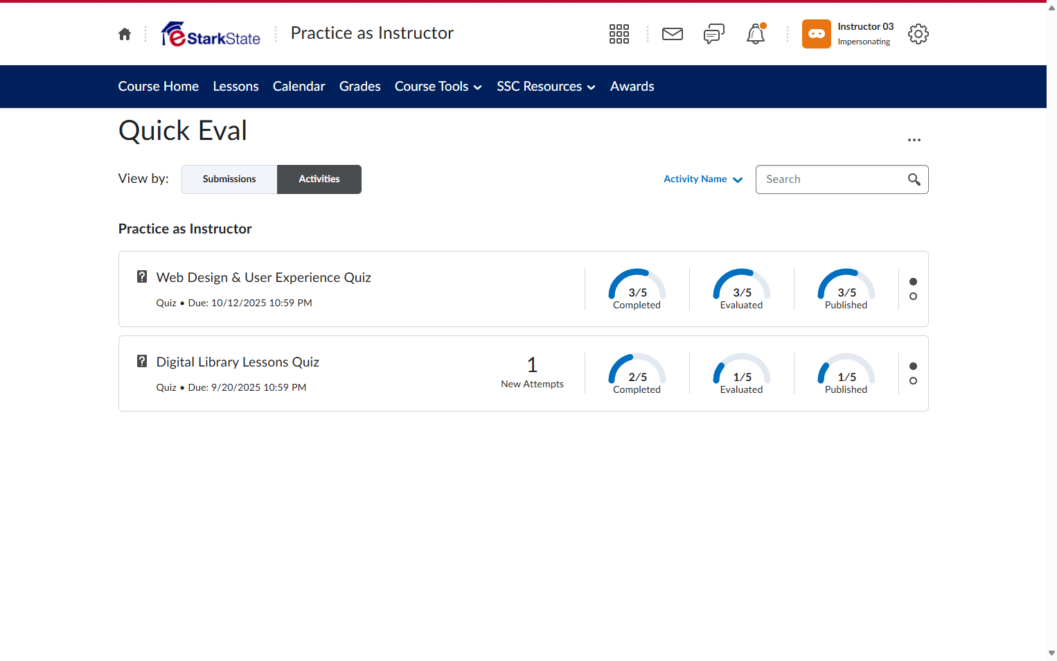
Task: Open the Web Design & User Experience Quiz link
Action: pos(264,278)
